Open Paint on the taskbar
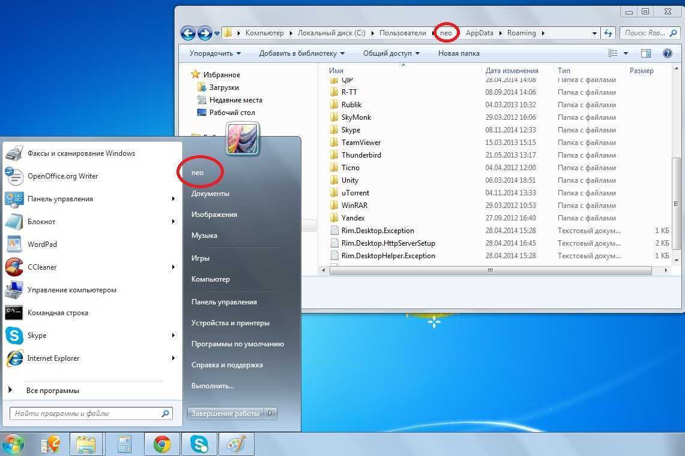 coord(237,445)
